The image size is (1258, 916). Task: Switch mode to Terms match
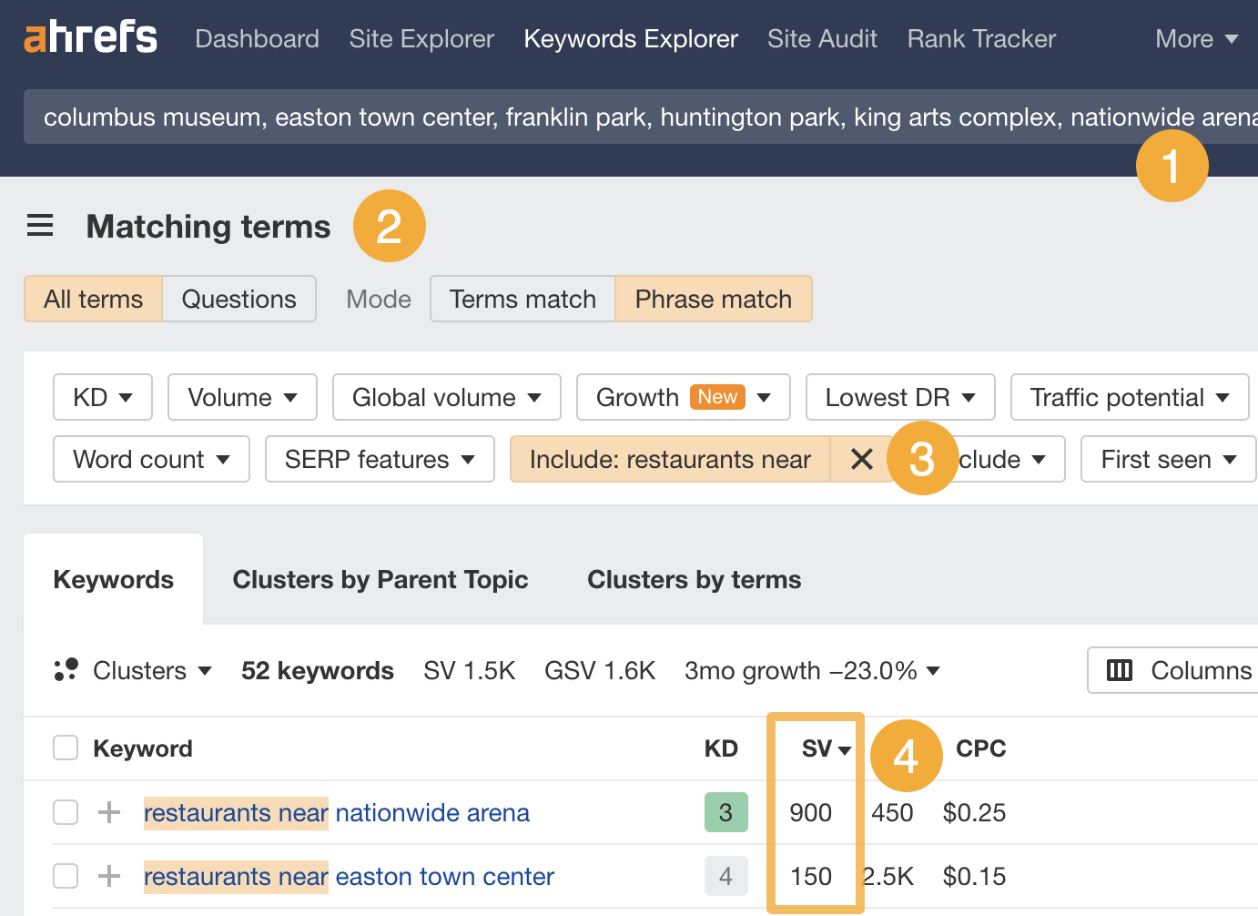(x=522, y=299)
